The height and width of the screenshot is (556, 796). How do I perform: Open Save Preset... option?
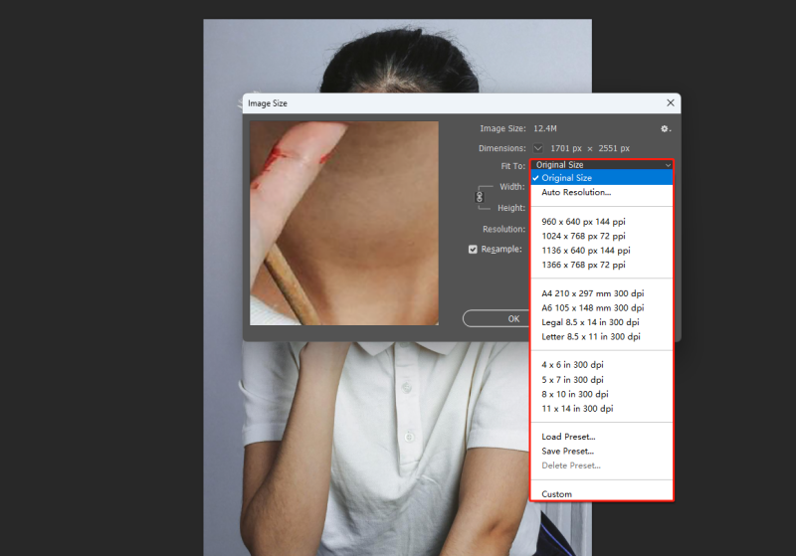coord(602,451)
